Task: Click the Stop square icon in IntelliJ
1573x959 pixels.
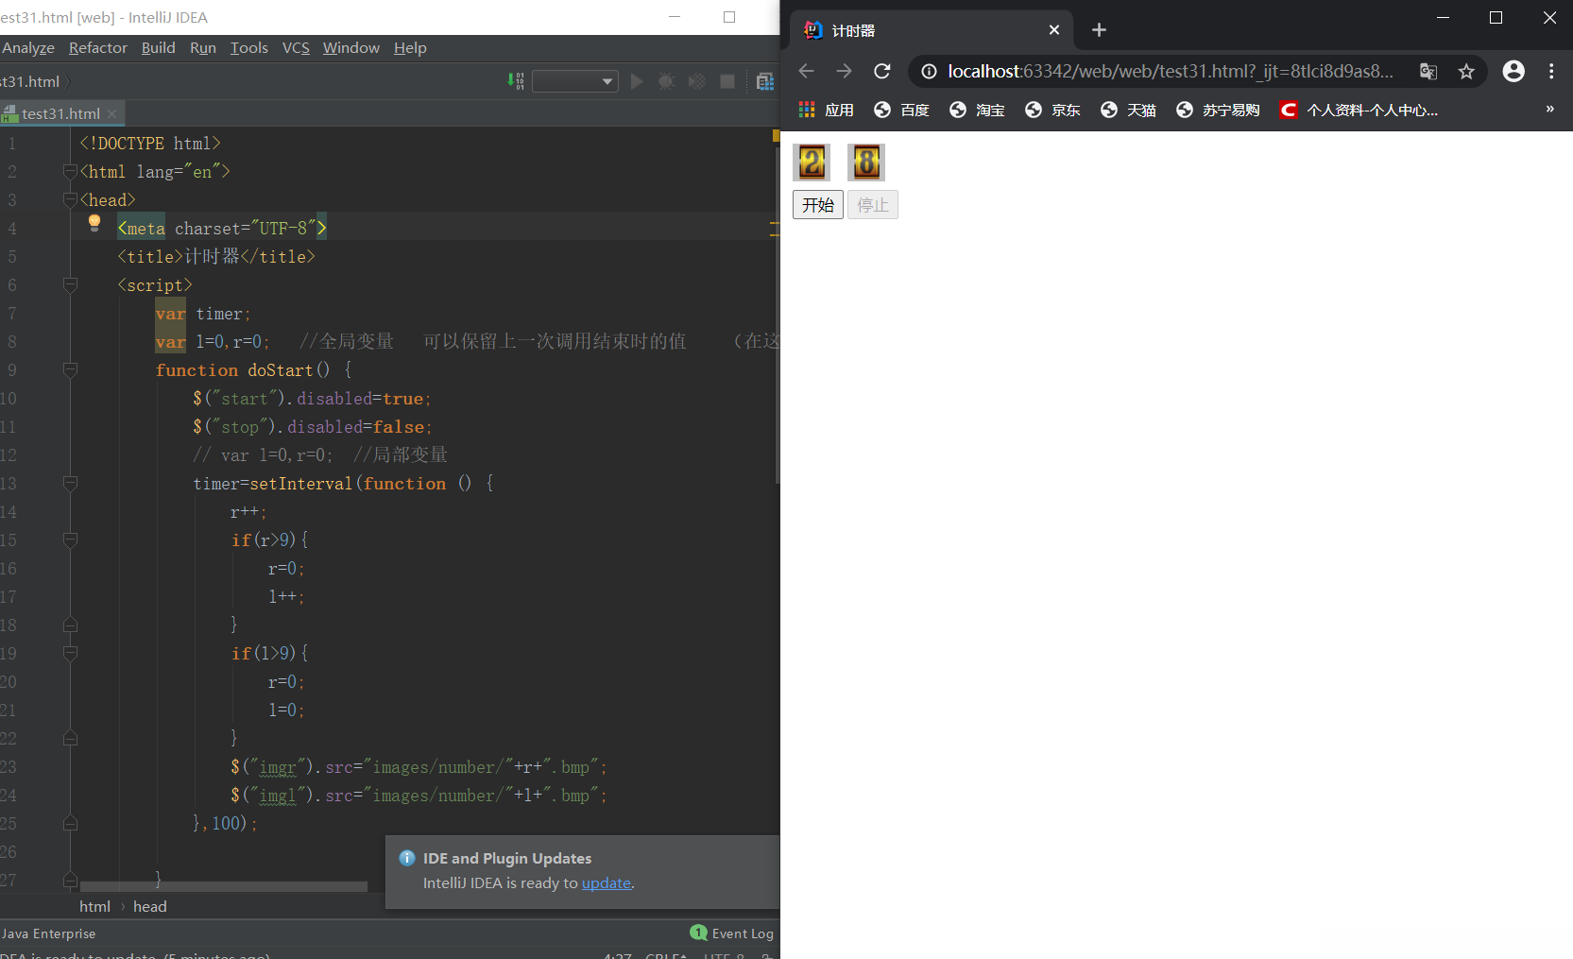Action: (727, 81)
